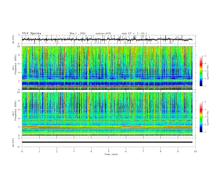Click the "-7" label on upper colorbar
Image resolution: width=220 pixels, height=170 pixels.
point(205,86)
